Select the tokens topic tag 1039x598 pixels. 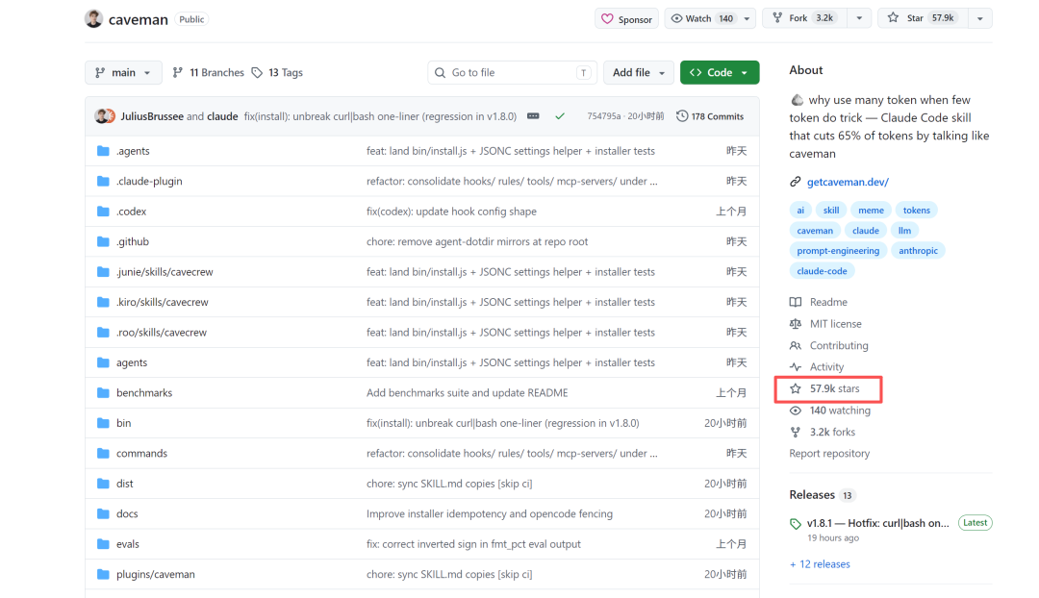pyautogui.click(x=917, y=210)
